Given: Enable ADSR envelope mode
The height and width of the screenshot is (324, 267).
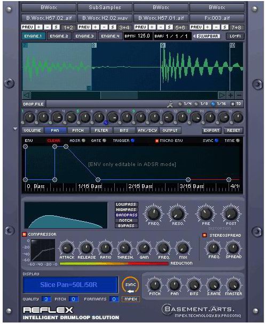Looking at the screenshot, I should click(x=83, y=140).
